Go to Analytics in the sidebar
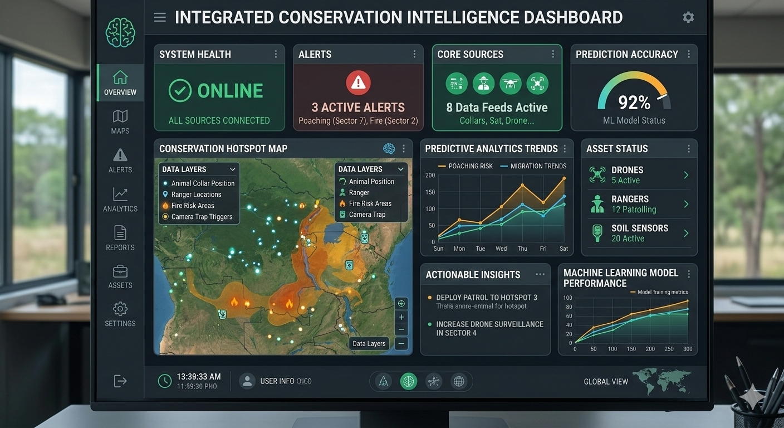784x428 pixels. 120,200
